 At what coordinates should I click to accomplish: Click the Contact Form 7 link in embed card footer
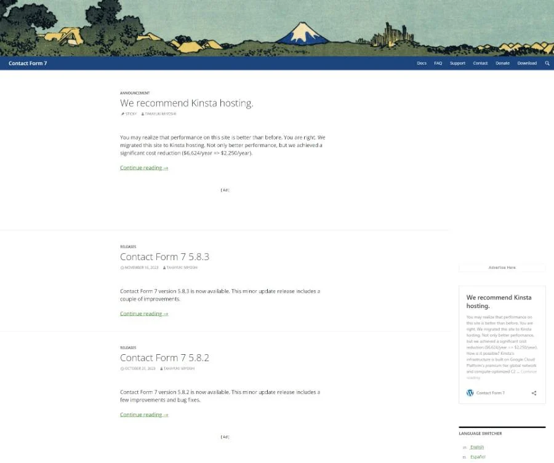pos(491,393)
